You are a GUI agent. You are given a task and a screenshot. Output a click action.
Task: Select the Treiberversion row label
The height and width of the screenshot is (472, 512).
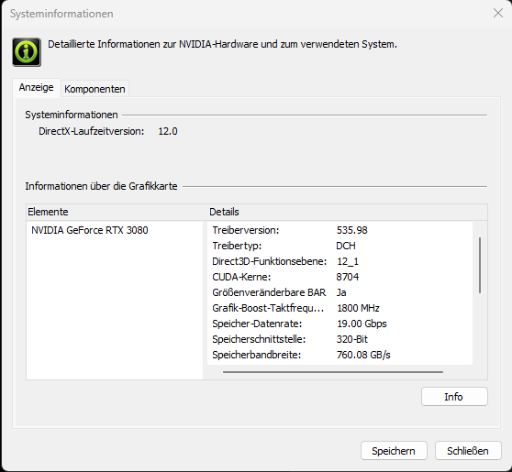pos(246,230)
